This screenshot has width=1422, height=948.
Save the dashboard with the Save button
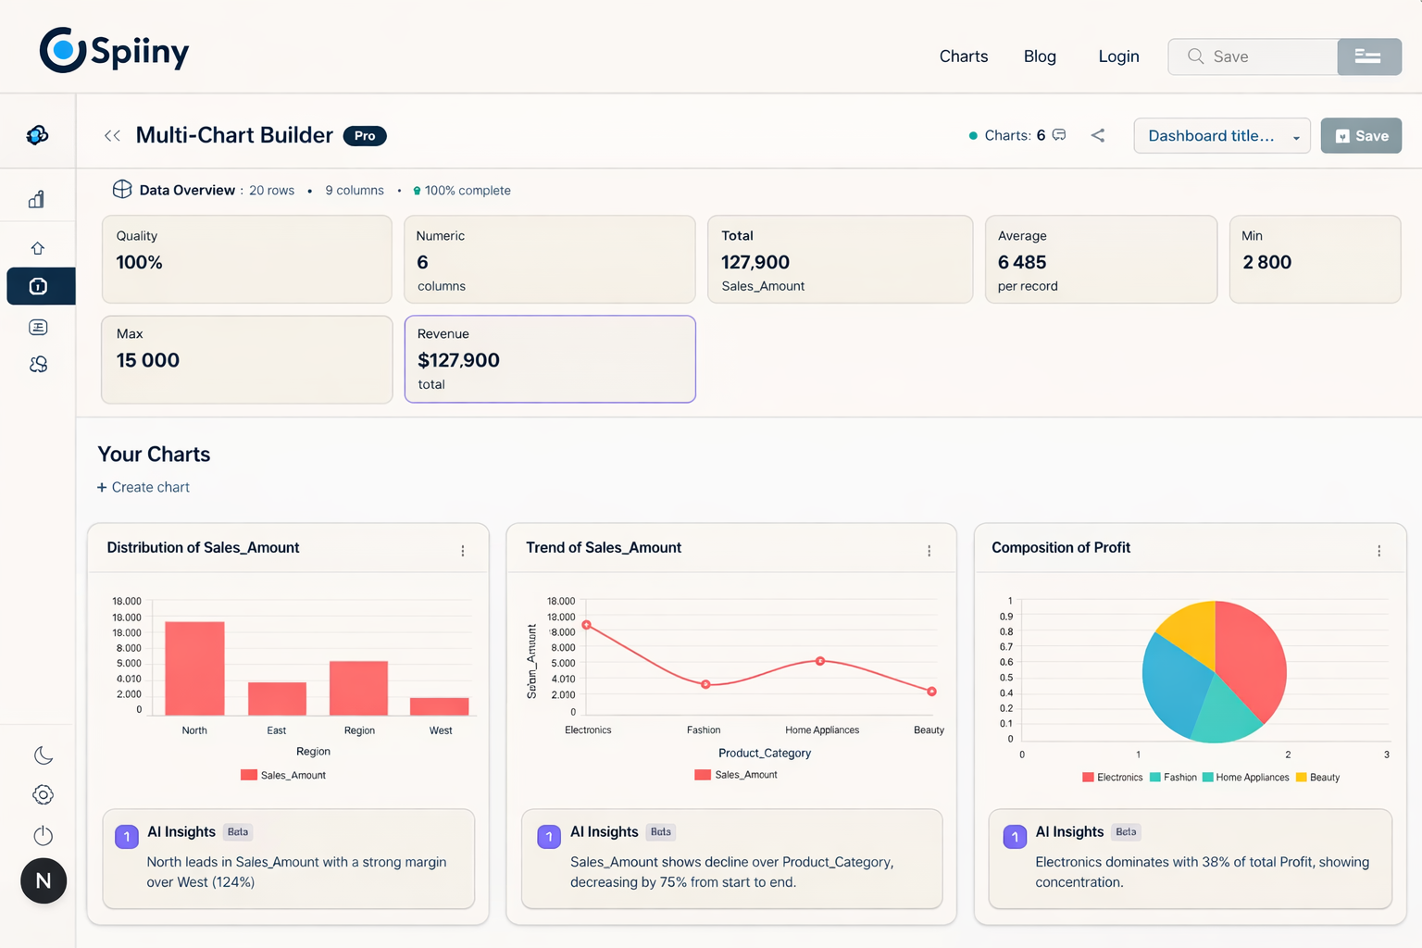click(1361, 135)
